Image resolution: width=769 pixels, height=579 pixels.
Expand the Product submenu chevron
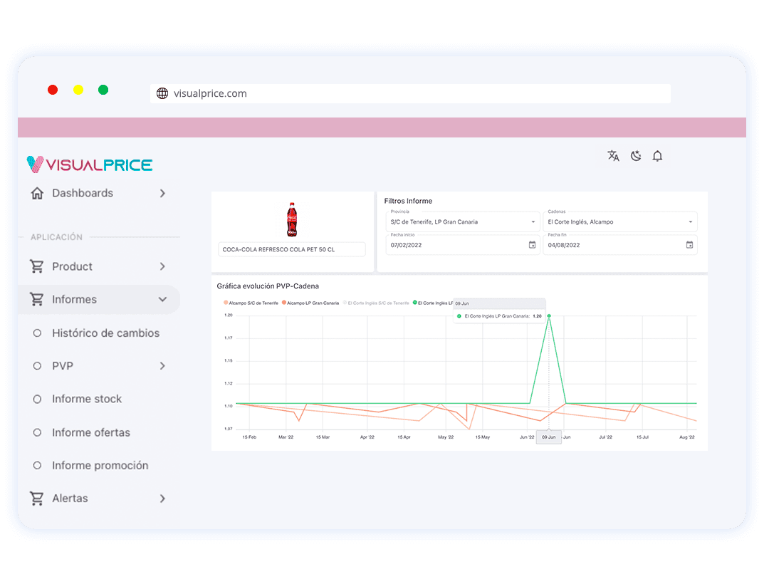click(x=162, y=266)
